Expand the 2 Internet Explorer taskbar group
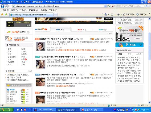151x113 pixels. tap(68, 110)
